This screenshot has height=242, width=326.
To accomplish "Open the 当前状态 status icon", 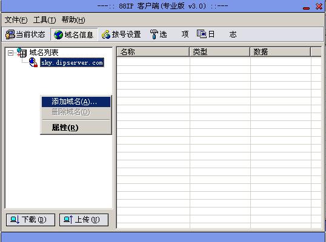I will pyautogui.click(x=10, y=34).
